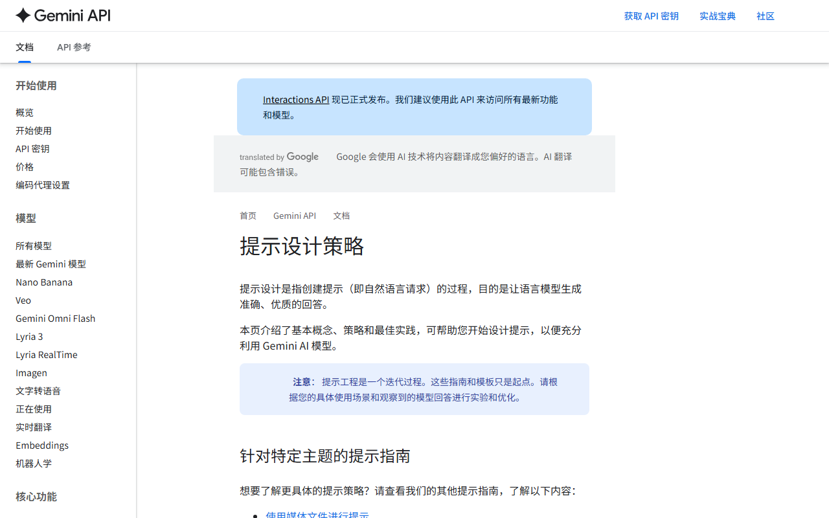Select Embeddings in the sidebar

[42, 445]
